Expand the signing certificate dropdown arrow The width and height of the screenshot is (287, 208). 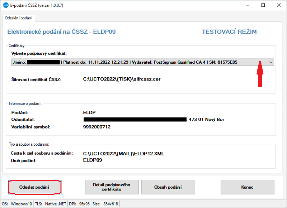click(x=271, y=62)
